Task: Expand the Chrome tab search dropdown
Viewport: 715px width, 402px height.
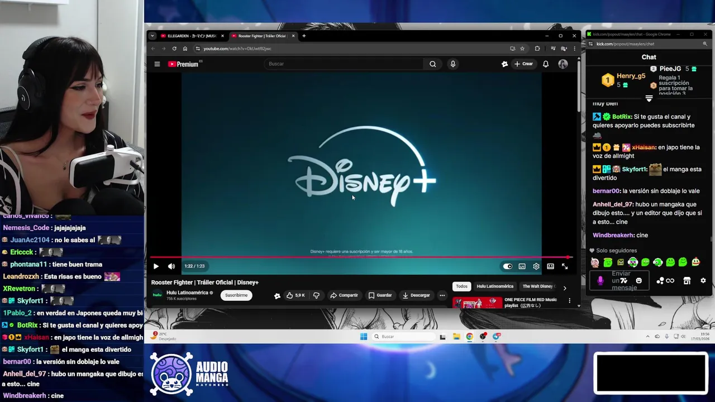Action: [x=152, y=36]
